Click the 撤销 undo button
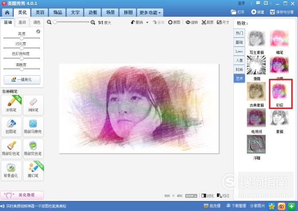The height and width of the screenshot is (211, 298). pyautogui.click(x=137, y=22)
